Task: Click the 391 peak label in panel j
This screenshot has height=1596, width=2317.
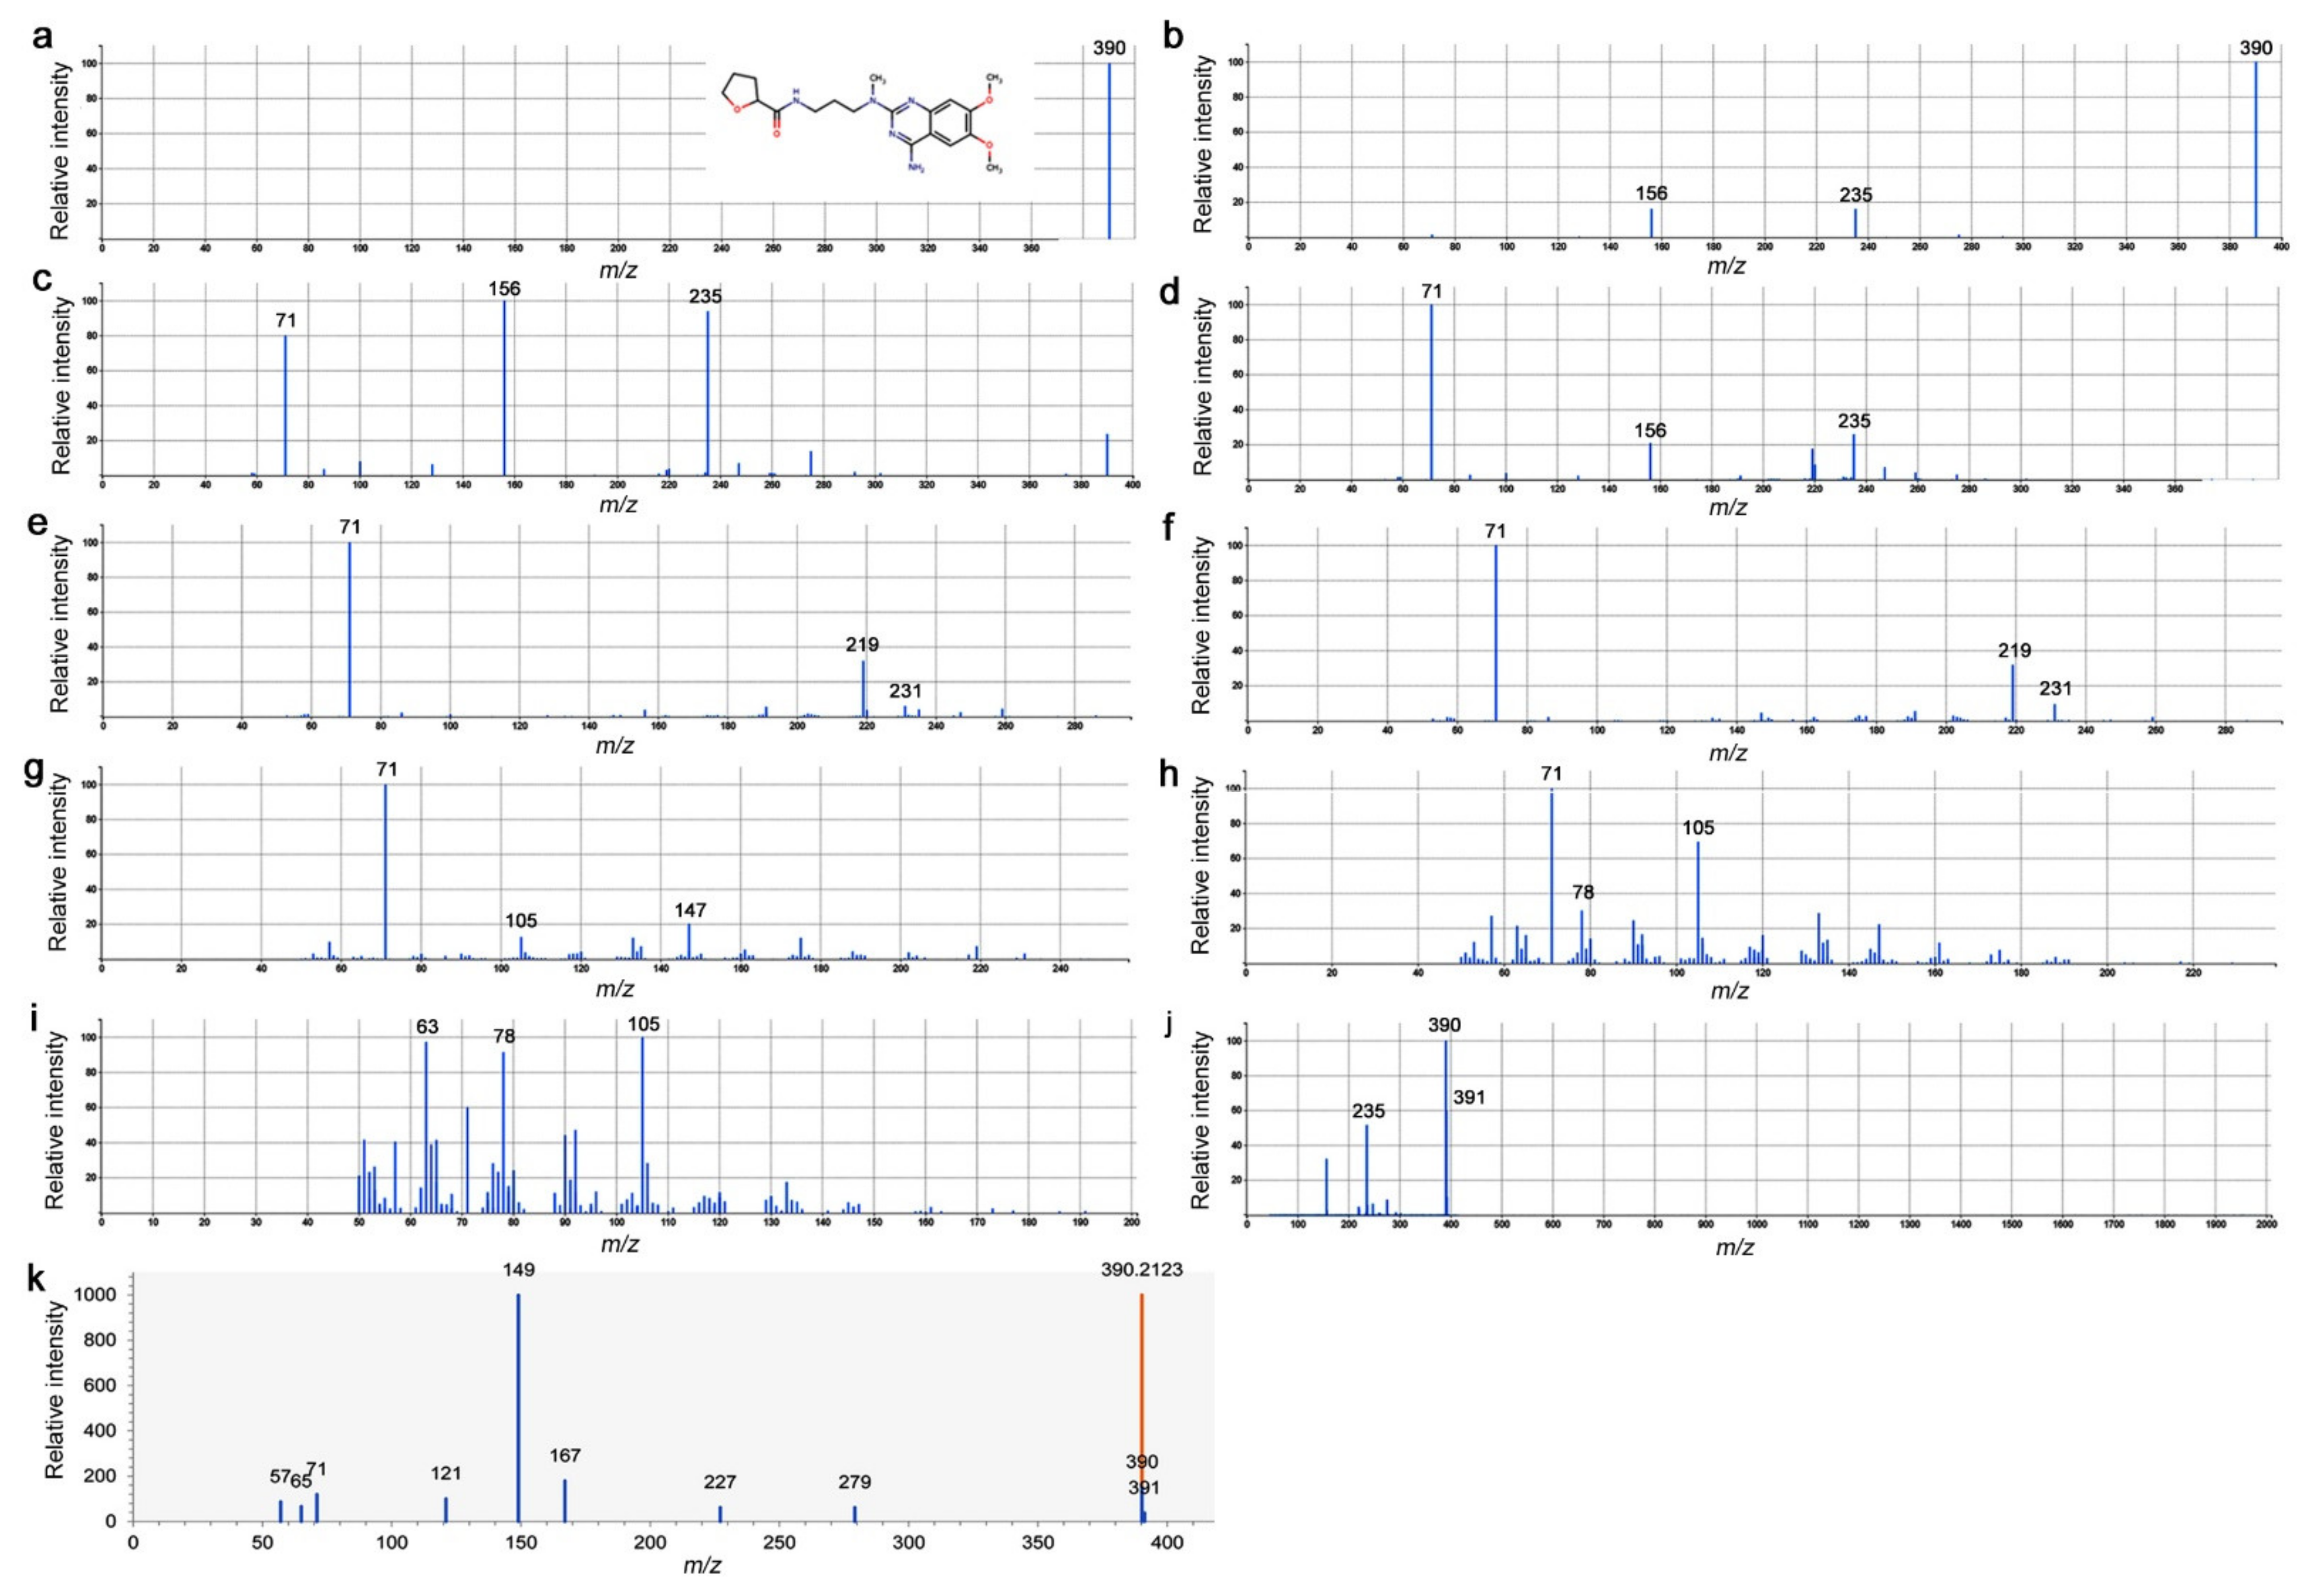Action: point(1469,1098)
